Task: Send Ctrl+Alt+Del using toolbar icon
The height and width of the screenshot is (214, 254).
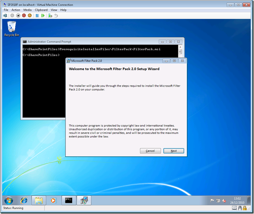Action: [5, 16]
